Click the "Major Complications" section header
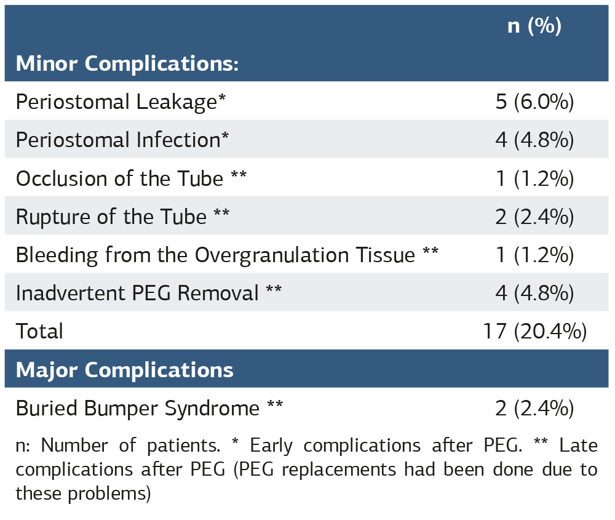This screenshot has height=520, width=615. (x=124, y=370)
